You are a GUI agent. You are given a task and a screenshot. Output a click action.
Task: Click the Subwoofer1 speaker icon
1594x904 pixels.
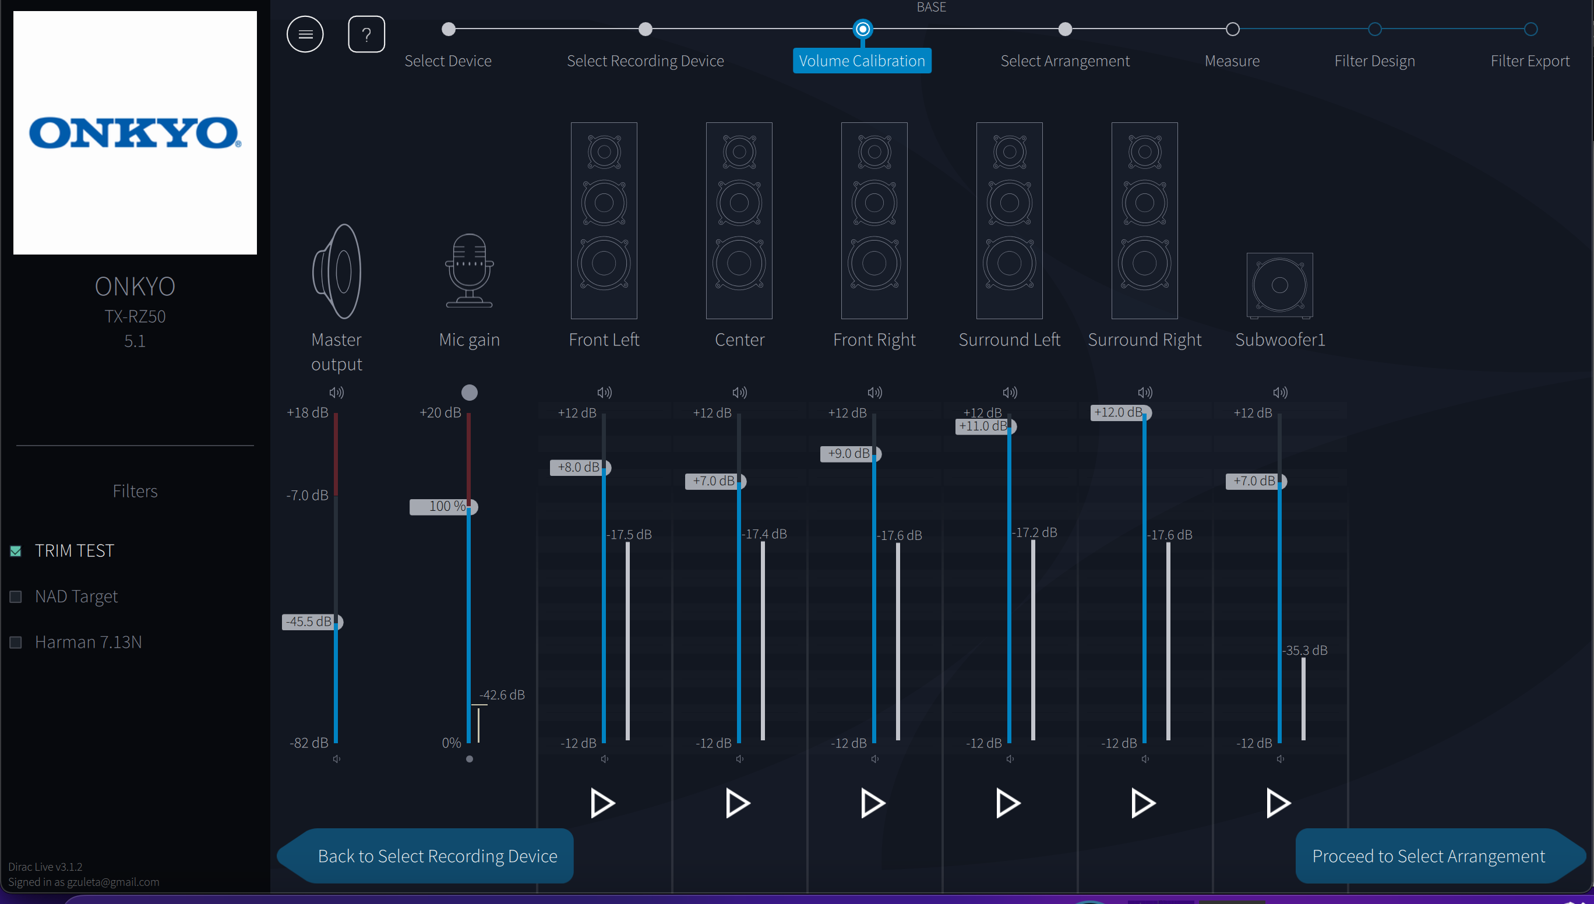coord(1279,285)
